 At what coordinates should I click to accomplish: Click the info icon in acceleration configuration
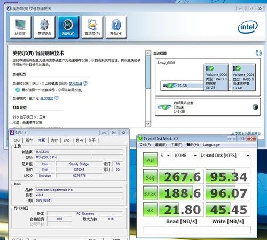(18, 90)
